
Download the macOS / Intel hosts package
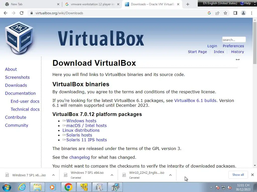tap(86, 125)
